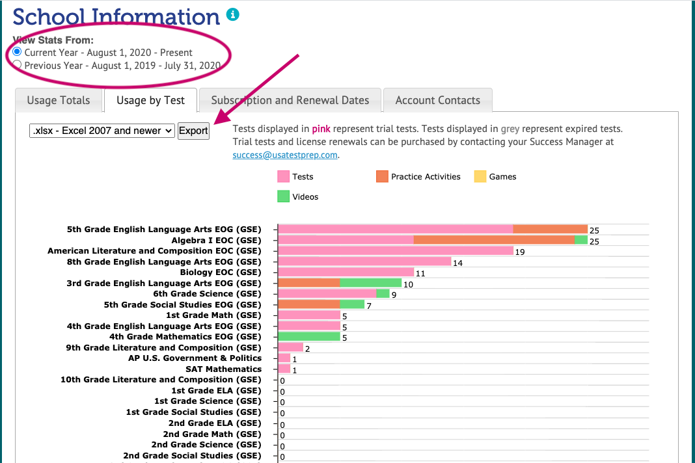Go to the Account Contacts tab
This screenshot has width=695, height=463.
[437, 100]
